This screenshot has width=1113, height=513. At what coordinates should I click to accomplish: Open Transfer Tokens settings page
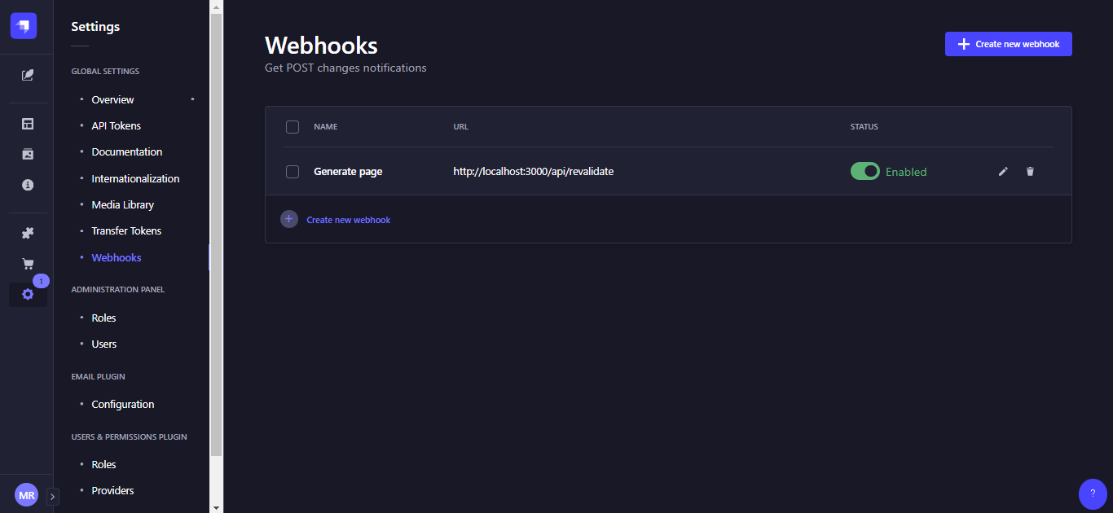126,231
